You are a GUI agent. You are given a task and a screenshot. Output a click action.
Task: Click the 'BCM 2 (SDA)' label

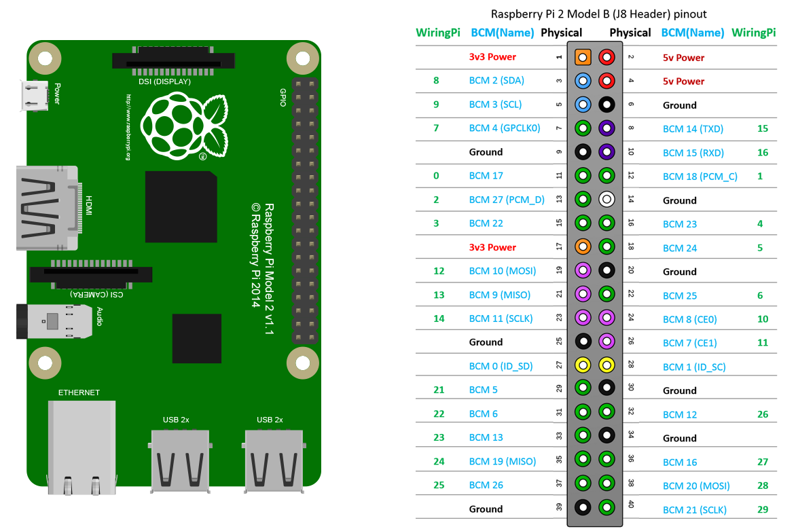[x=496, y=80]
